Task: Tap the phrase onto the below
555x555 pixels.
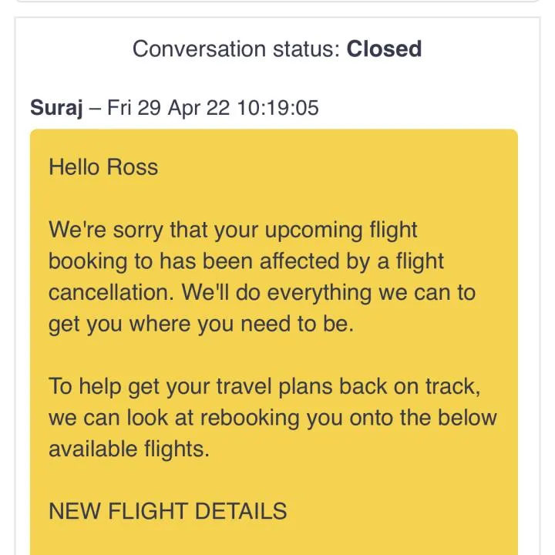Action: [x=423, y=418]
